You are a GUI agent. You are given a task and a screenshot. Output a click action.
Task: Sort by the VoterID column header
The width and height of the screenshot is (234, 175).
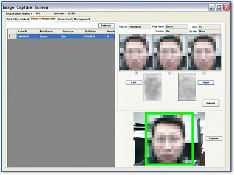(28, 31)
